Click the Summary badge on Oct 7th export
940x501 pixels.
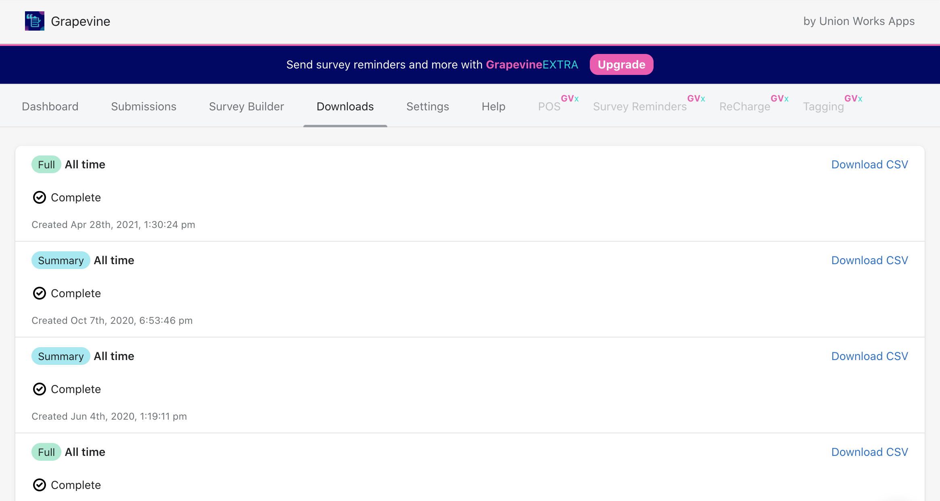point(61,260)
